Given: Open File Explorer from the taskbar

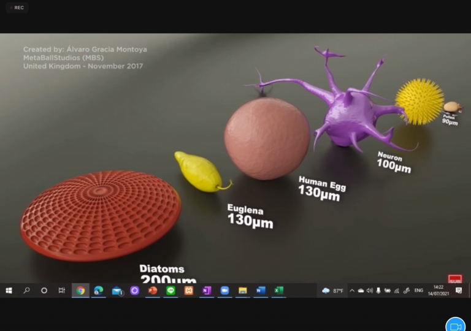Looking at the screenshot, I should click(243, 291).
